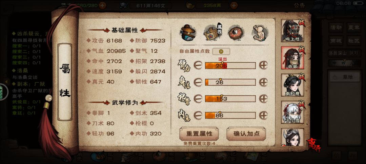The height and width of the screenshot is (164, 366).
Task: Increase 内息 with its plus button
Action: (x=263, y=115)
